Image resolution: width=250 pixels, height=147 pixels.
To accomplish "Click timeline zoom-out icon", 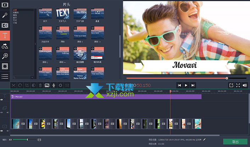I will [x=10, y=140].
